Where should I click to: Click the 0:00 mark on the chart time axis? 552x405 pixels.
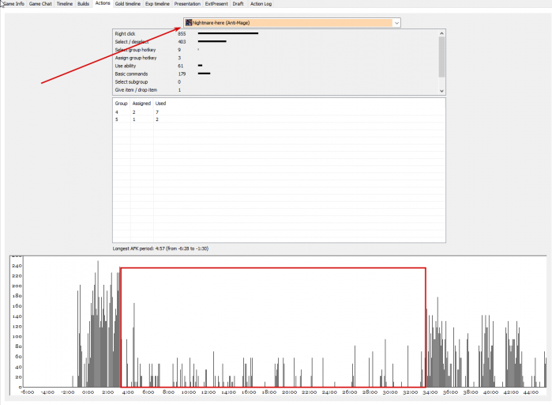click(x=88, y=392)
